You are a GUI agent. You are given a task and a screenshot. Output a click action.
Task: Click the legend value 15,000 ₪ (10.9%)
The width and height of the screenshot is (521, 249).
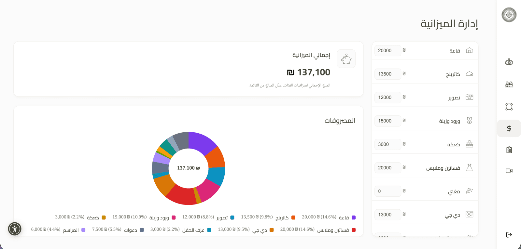[130, 217]
